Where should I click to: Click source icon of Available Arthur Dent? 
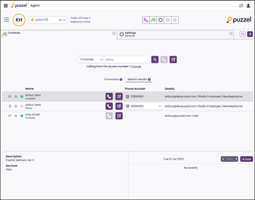(x=10, y=96)
